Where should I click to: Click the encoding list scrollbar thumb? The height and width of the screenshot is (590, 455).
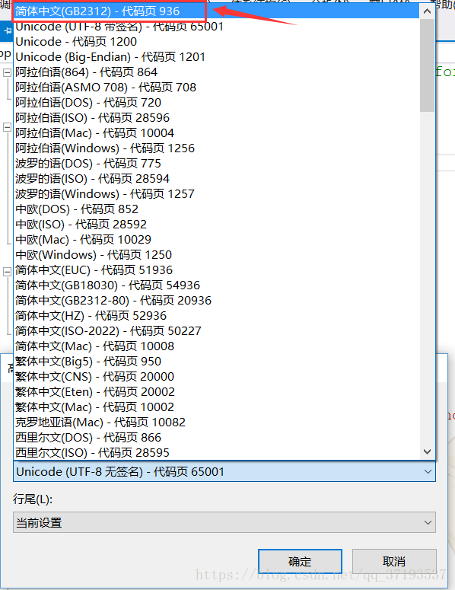point(427,65)
